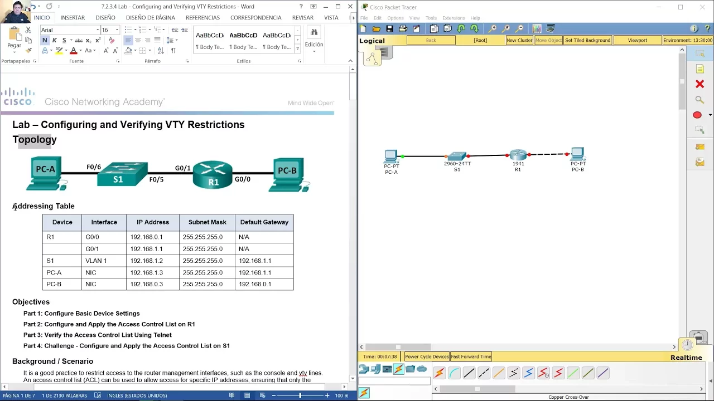Viewport: 714px width, 401px height.
Task: Click the font color red A swatch
Action: click(x=73, y=51)
